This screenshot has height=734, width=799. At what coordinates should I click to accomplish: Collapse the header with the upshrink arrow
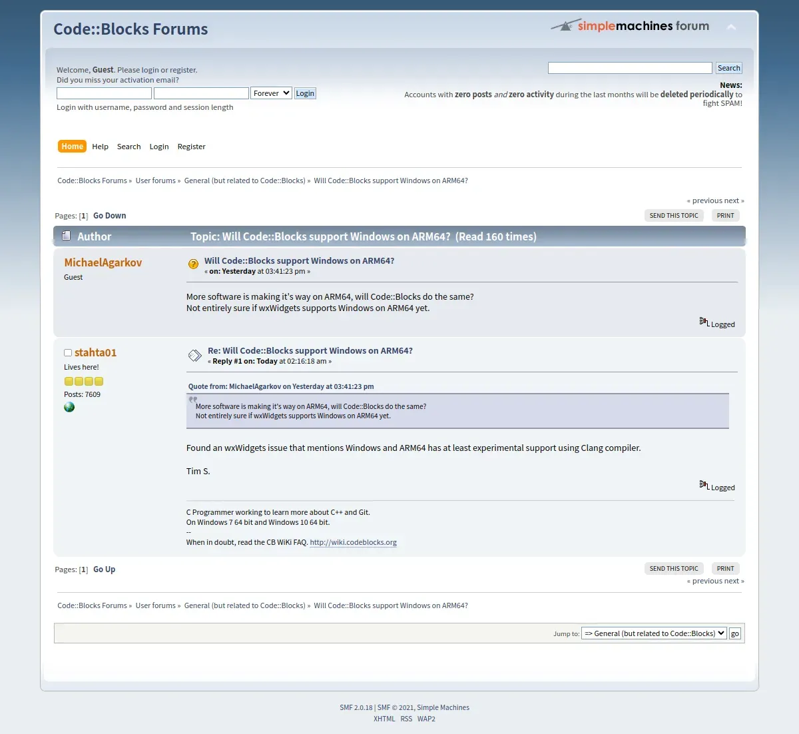[x=731, y=27]
